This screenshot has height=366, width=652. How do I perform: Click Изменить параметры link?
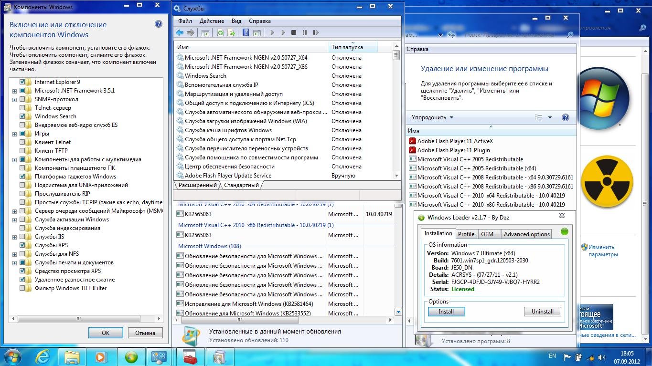[603, 251]
